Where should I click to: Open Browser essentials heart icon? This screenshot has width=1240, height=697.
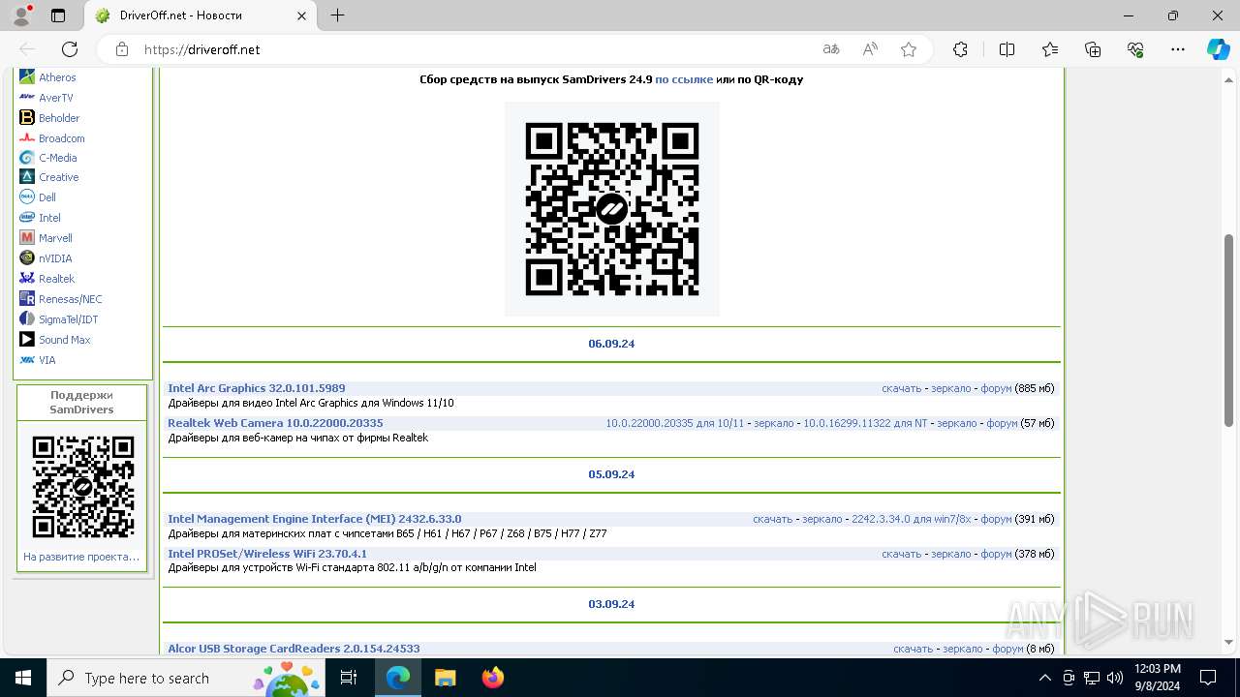tap(1135, 49)
